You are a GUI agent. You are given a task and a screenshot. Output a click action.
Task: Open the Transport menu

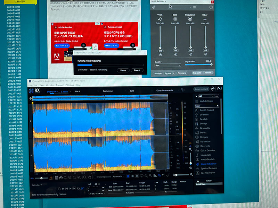[60, 85]
